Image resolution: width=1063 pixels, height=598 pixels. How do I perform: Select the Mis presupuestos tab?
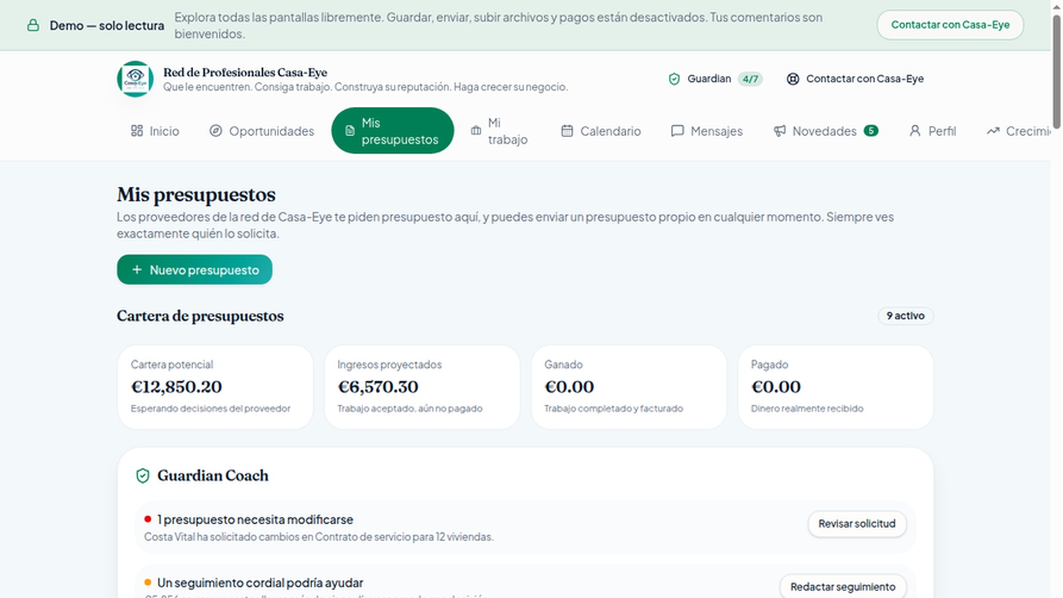tap(393, 131)
